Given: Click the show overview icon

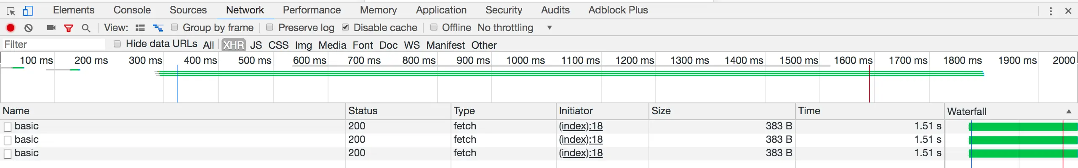Looking at the screenshot, I should 158,28.
